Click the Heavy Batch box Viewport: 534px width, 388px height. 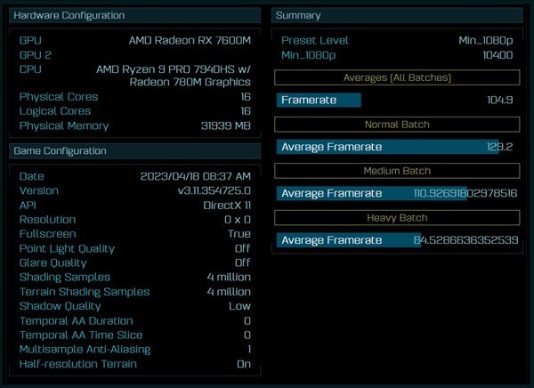[x=397, y=218]
